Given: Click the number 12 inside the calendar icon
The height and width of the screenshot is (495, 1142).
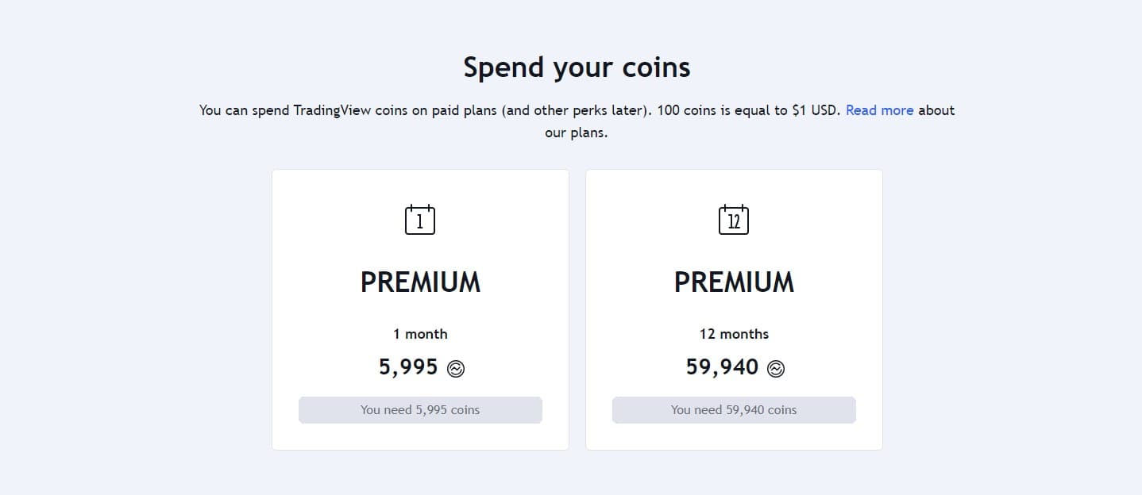Looking at the screenshot, I should pyautogui.click(x=733, y=221).
